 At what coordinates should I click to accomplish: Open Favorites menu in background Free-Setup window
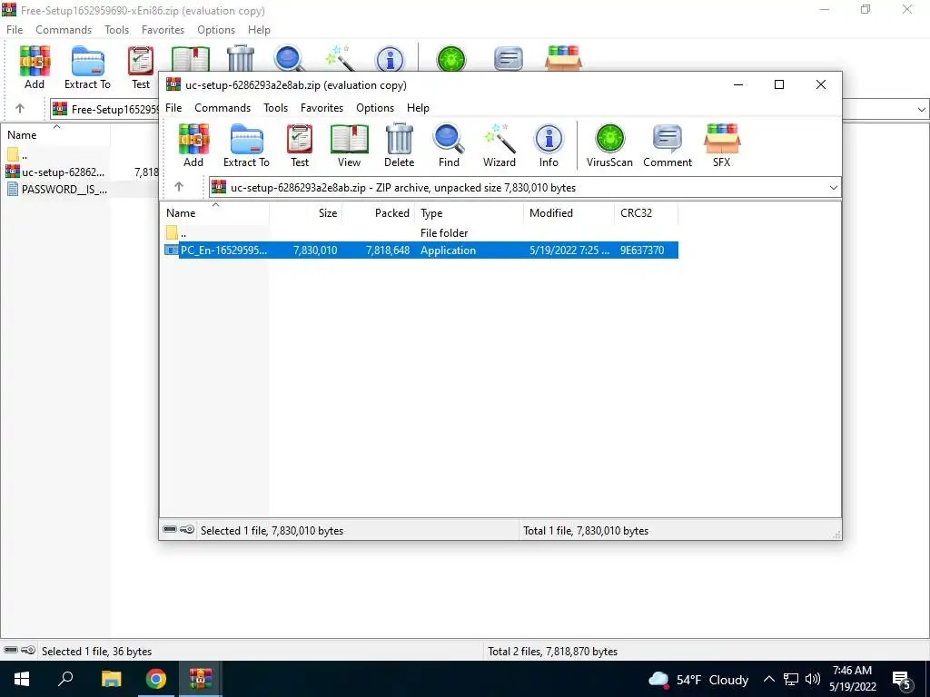[163, 30]
